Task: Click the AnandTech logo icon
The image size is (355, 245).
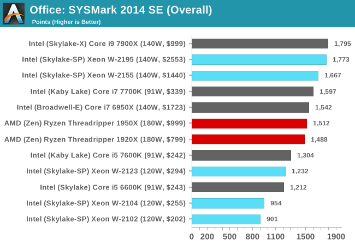Action: (14, 14)
